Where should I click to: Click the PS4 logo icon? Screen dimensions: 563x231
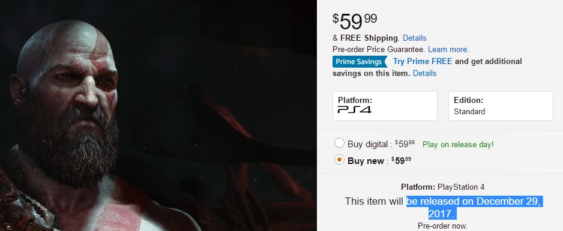[354, 110]
